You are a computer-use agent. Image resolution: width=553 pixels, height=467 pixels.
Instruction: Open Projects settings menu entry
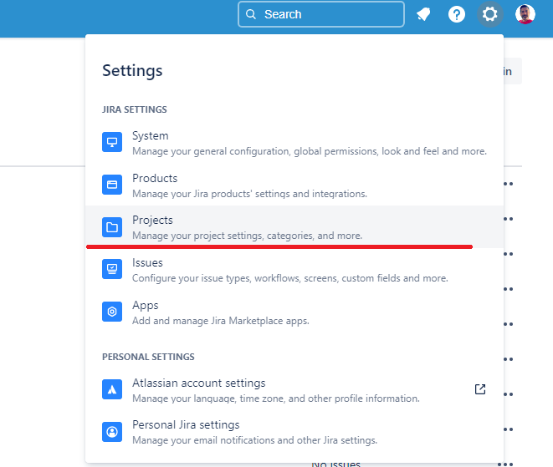tap(294, 227)
